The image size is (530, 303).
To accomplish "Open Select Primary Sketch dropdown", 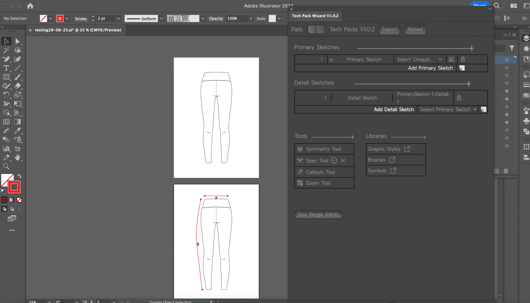I will pyautogui.click(x=448, y=109).
